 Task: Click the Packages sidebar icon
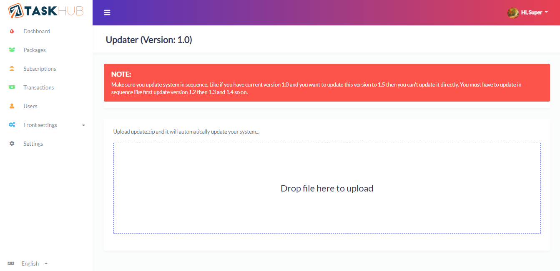11,50
